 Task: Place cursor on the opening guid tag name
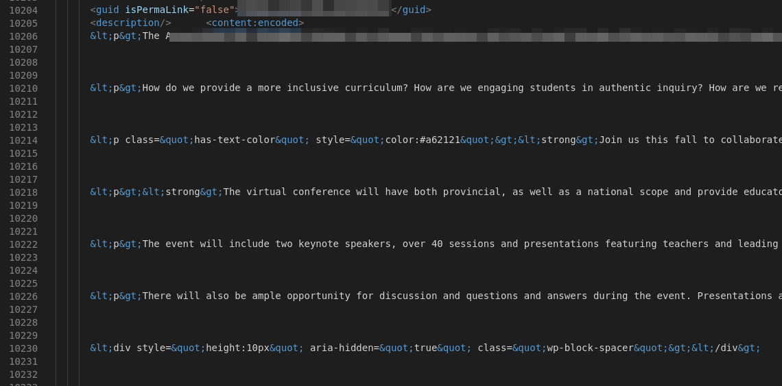107,10
